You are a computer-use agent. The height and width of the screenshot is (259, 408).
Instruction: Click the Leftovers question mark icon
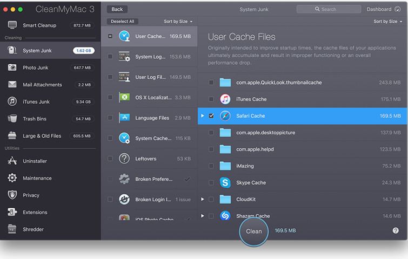[x=124, y=159]
